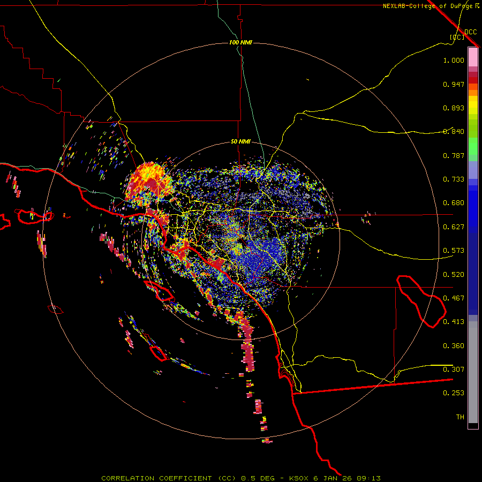482x482 pixels.
Task: Click the 0.5 DEG elevation text
Action: [x=259, y=478]
